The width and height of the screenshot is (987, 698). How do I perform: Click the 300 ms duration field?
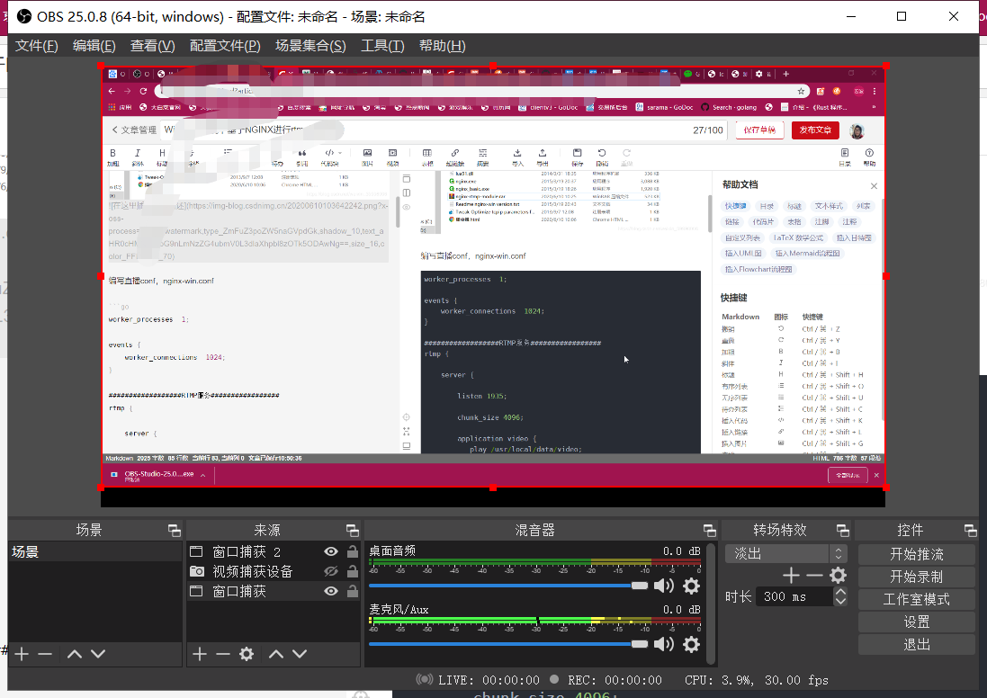coord(794,596)
